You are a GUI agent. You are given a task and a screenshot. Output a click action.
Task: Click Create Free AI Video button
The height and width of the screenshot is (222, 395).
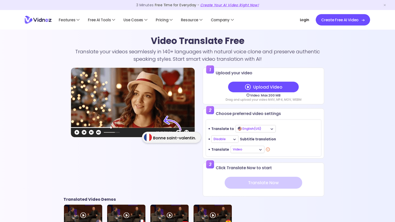343,20
